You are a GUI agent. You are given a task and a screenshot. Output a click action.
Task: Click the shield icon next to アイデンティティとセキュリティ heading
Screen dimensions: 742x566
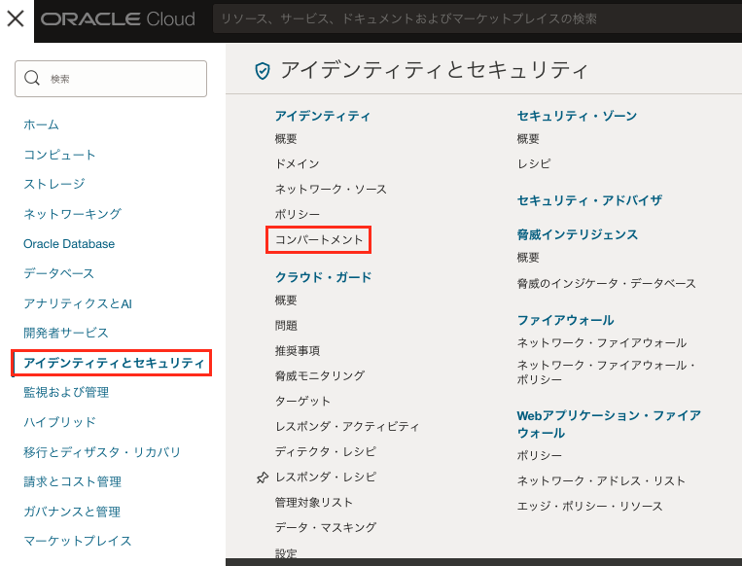tap(262, 70)
